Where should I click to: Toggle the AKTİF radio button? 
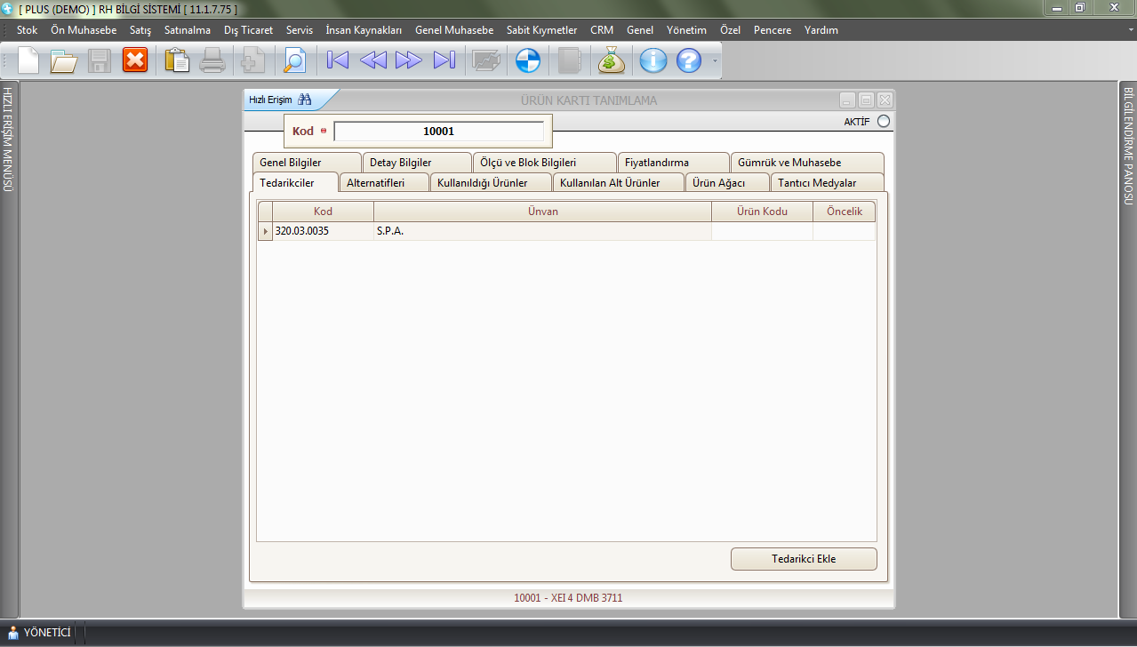click(883, 122)
